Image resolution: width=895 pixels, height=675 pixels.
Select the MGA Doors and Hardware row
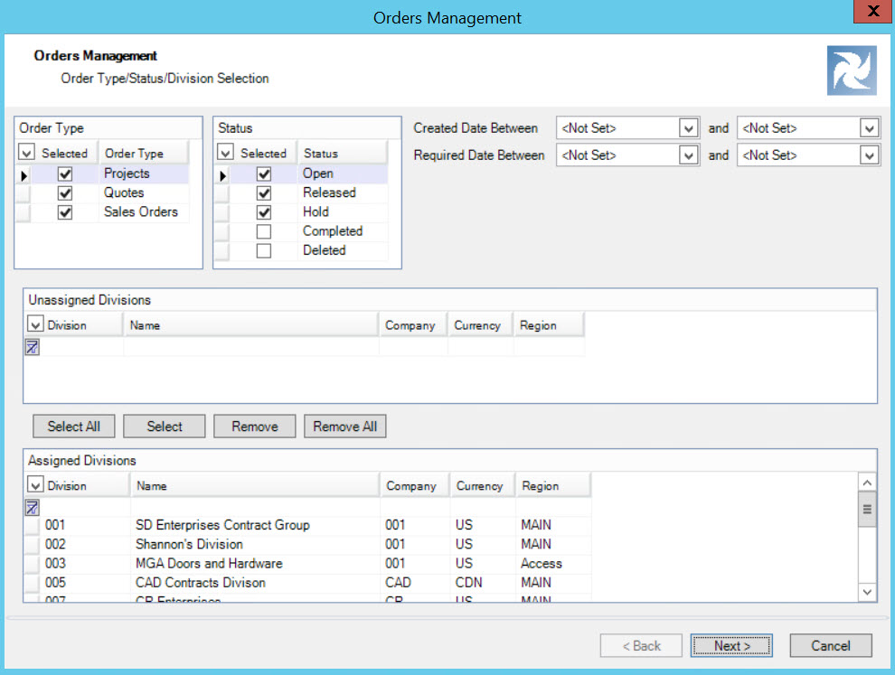[x=308, y=564]
